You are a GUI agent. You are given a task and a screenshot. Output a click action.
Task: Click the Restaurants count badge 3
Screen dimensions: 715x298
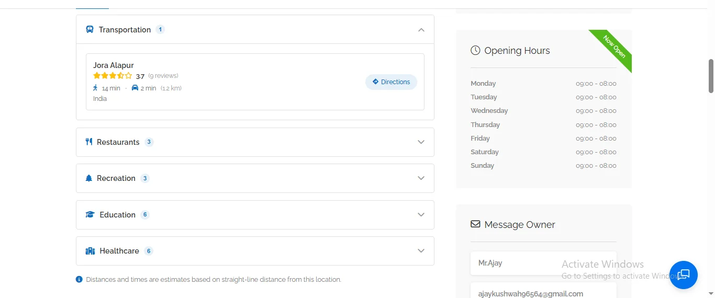(149, 142)
